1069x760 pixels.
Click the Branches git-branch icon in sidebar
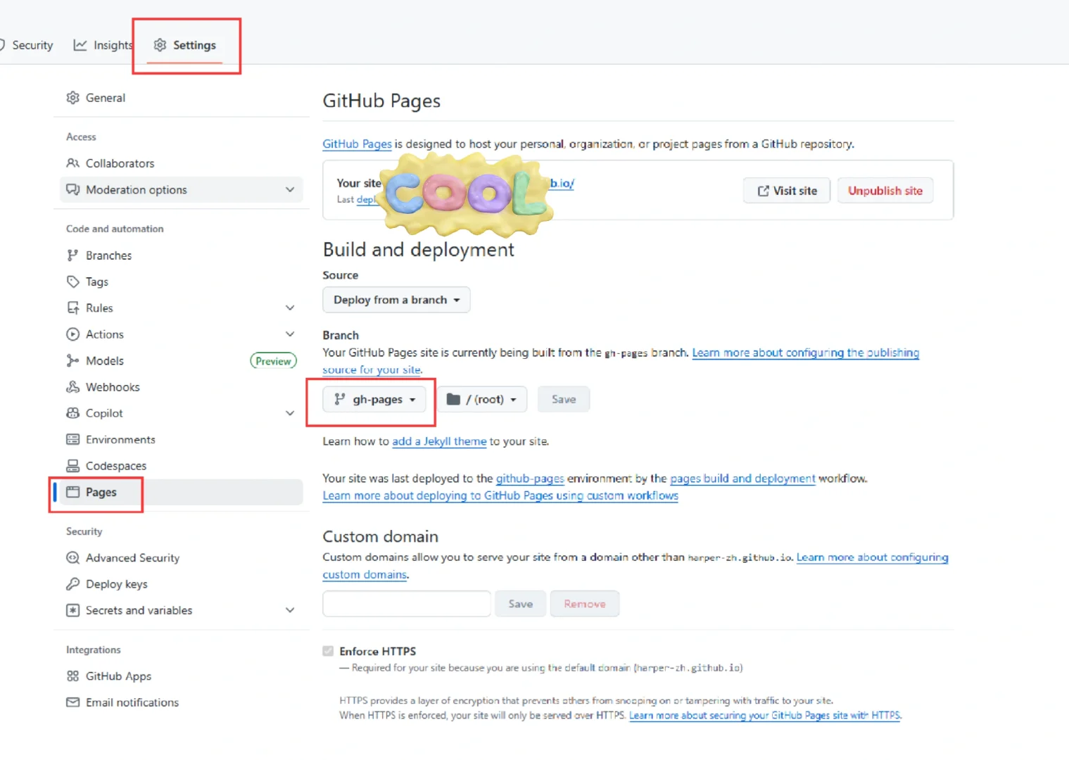72,255
